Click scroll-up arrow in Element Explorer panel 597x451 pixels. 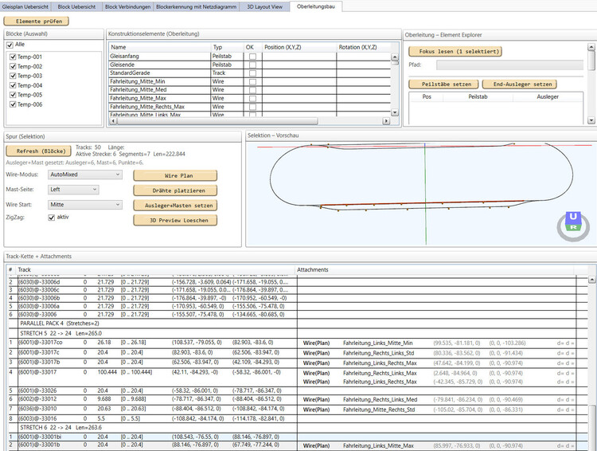point(591,48)
